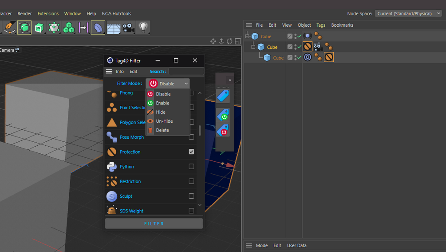This screenshot has width=446, height=252.
Task: Uncheck the Protection tag checkbox
Action: click(x=191, y=152)
